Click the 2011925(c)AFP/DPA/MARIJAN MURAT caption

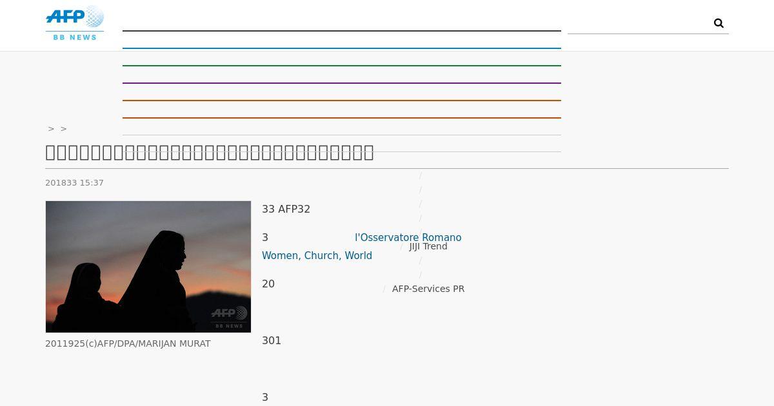coord(128,343)
